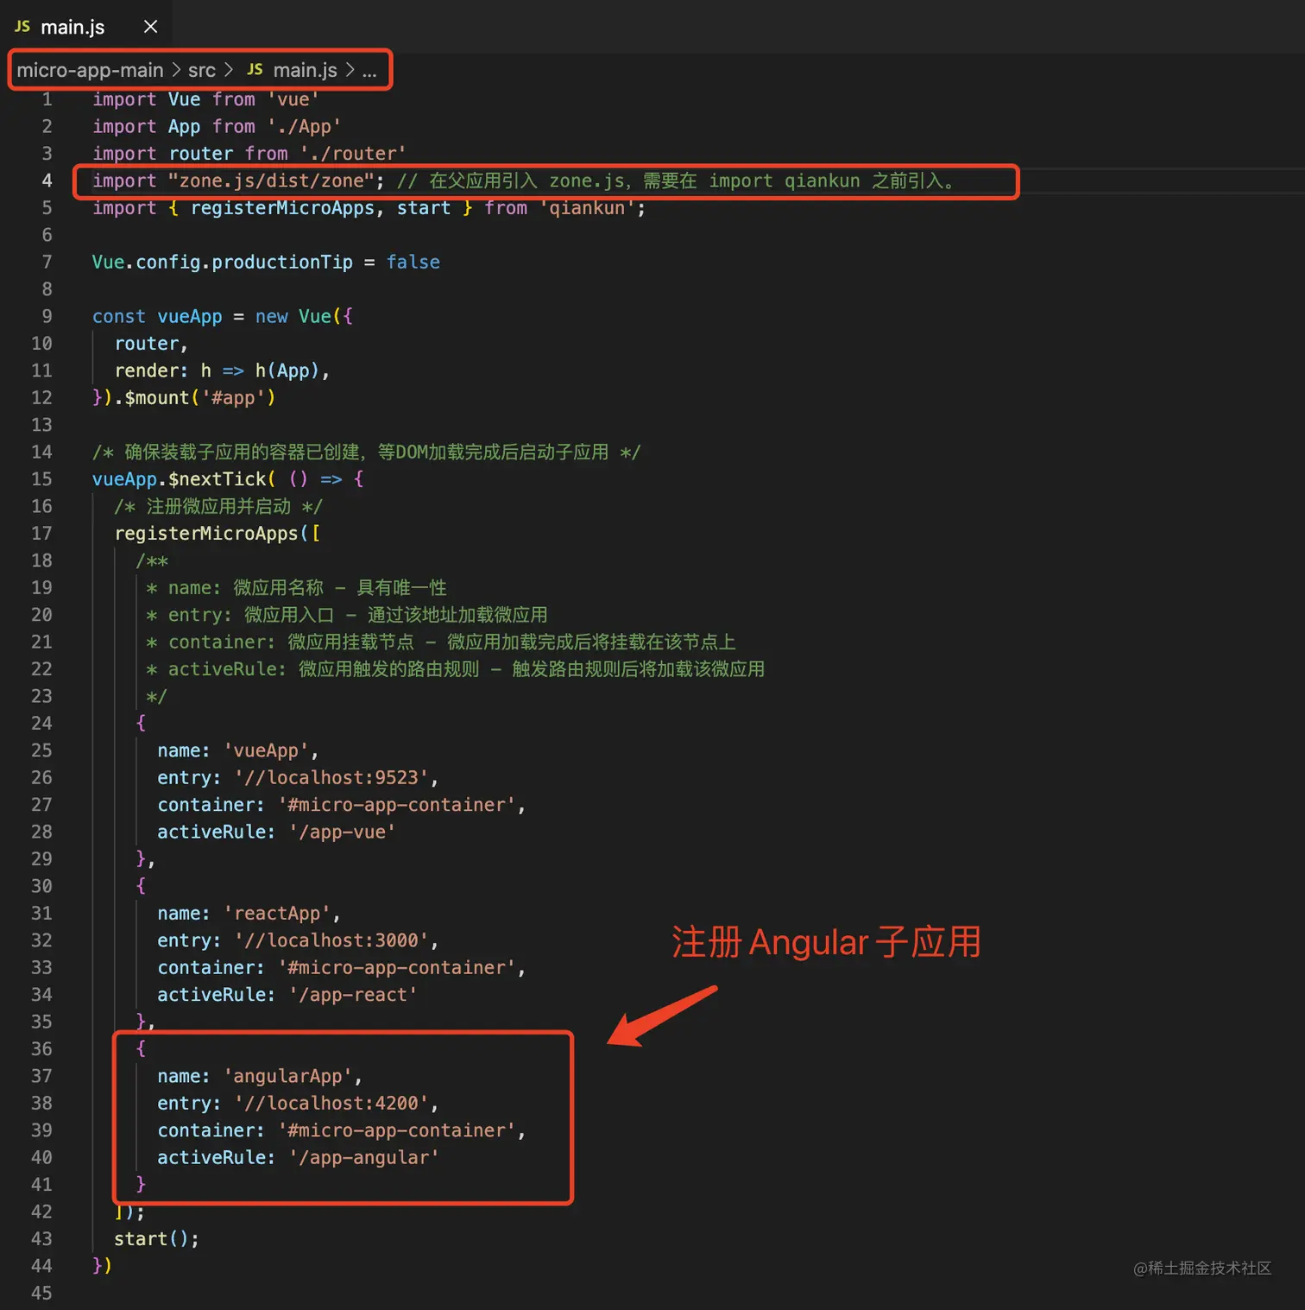Switch to the main.js editor tab
This screenshot has height=1310, width=1305.
tap(85, 27)
